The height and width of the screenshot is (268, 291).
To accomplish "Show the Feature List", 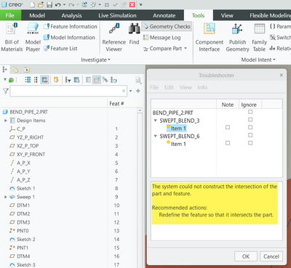I will point(60,49).
